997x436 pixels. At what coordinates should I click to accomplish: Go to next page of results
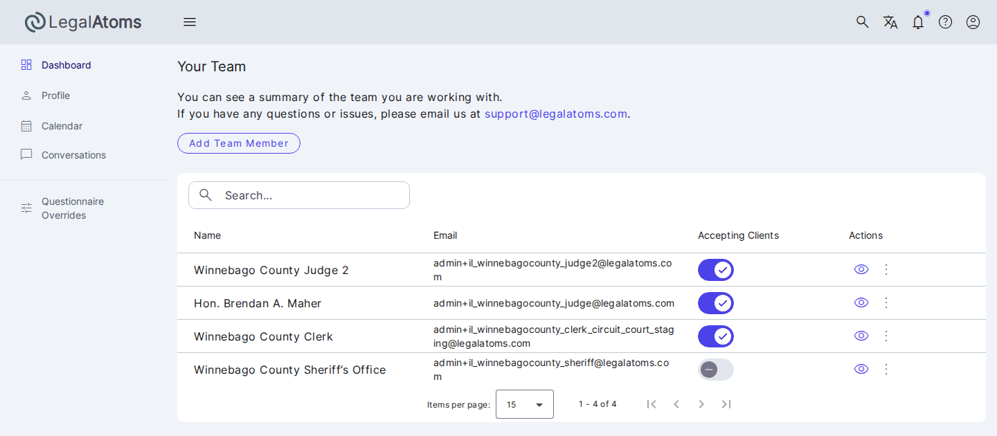click(701, 404)
